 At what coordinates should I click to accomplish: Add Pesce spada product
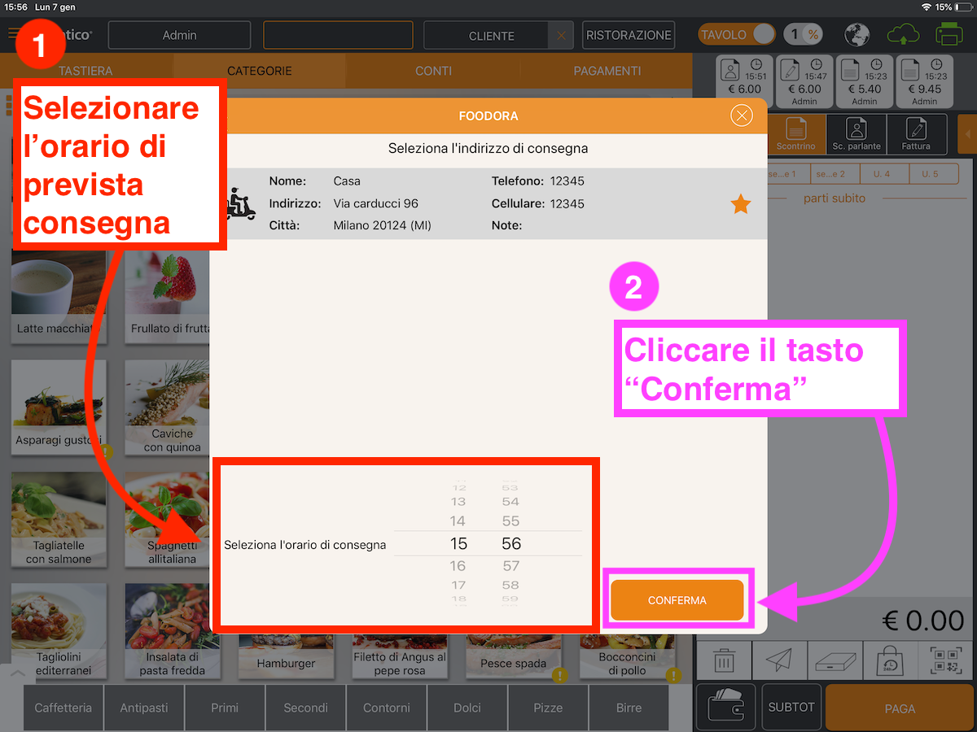(x=513, y=656)
